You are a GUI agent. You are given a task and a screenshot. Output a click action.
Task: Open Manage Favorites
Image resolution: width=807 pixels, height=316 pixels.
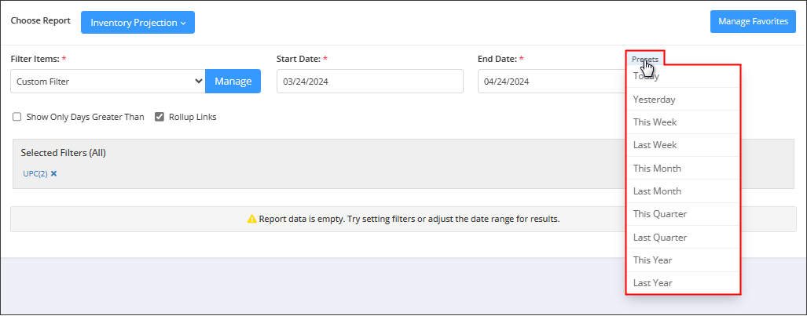coord(753,22)
